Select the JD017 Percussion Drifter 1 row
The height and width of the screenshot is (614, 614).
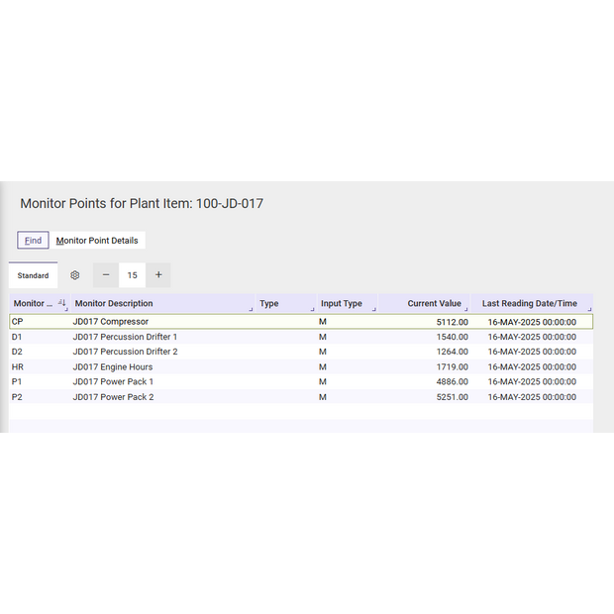125,337
